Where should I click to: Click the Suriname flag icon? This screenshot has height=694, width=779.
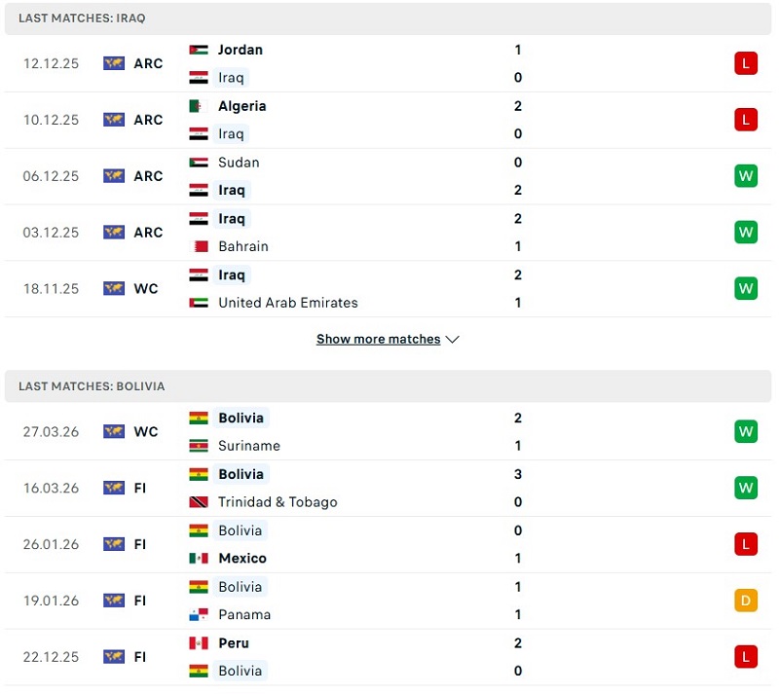coord(199,446)
